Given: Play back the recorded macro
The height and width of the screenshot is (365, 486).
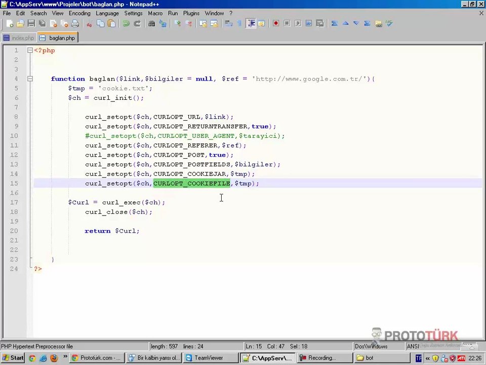Looking at the screenshot, I should [x=298, y=24].
